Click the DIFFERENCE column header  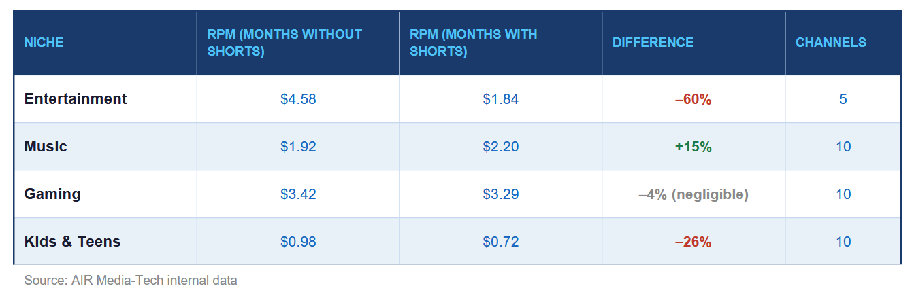point(653,42)
